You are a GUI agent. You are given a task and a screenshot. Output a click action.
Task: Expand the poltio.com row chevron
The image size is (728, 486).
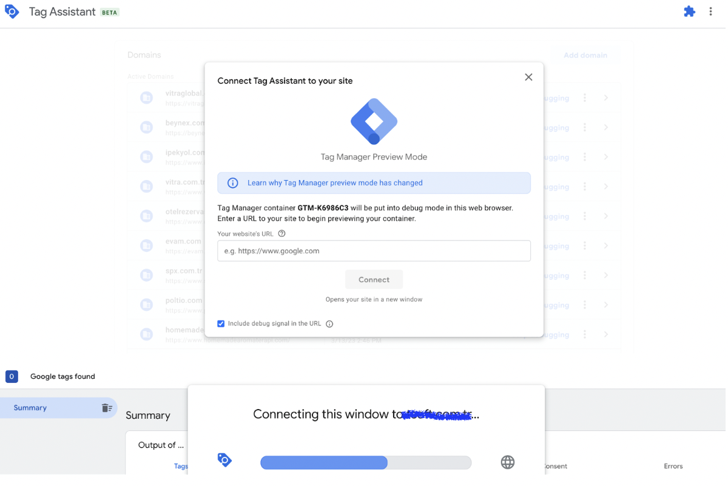(605, 305)
